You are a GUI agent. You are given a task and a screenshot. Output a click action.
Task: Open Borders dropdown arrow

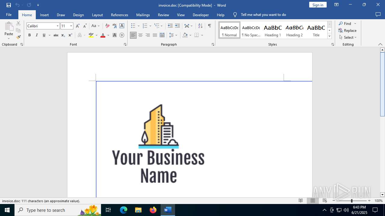click(x=202, y=35)
